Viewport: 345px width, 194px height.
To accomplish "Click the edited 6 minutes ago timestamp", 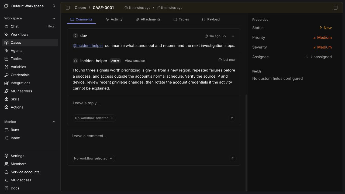I will [170, 8].
